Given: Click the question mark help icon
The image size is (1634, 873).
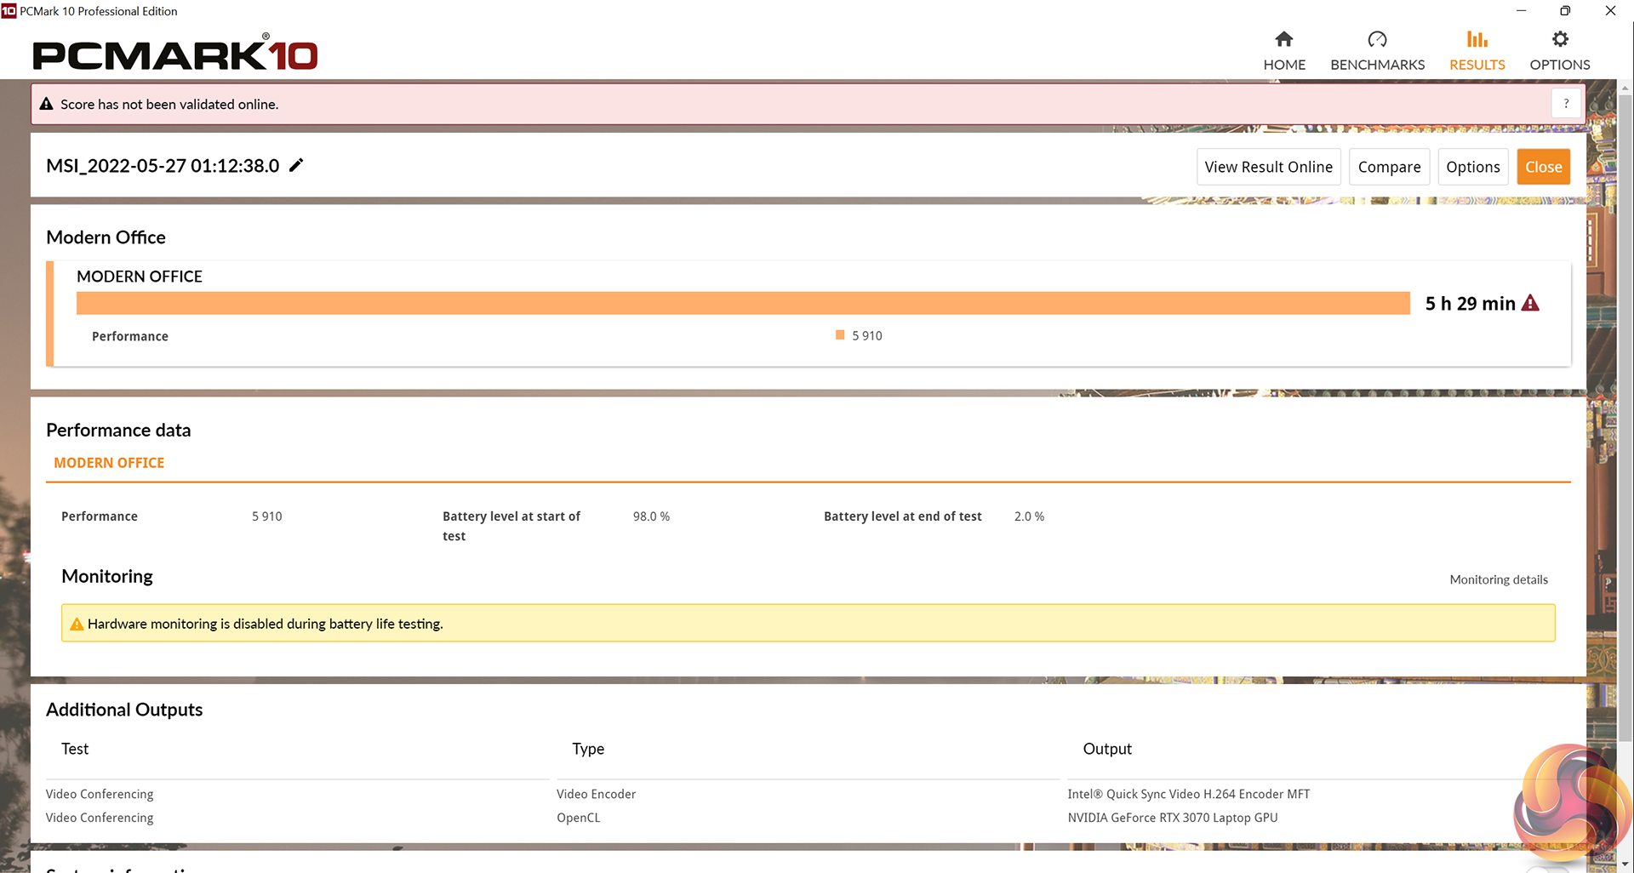Looking at the screenshot, I should coord(1566,104).
